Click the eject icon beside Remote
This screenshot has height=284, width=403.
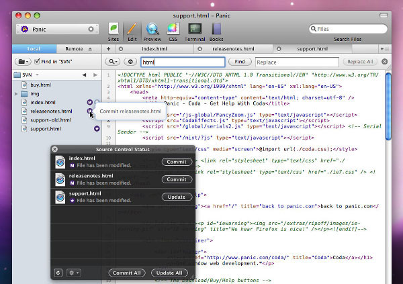(x=90, y=49)
